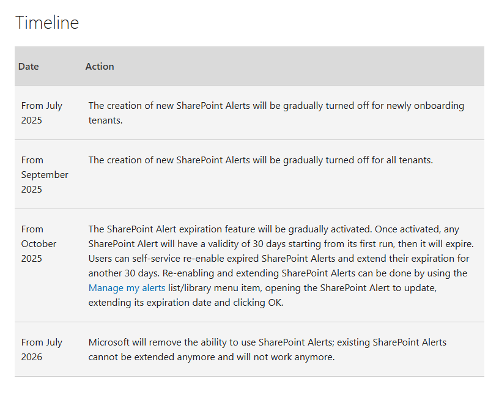Open the Manage my alerts link
This screenshot has width=499, height=403.
coord(127,288)
